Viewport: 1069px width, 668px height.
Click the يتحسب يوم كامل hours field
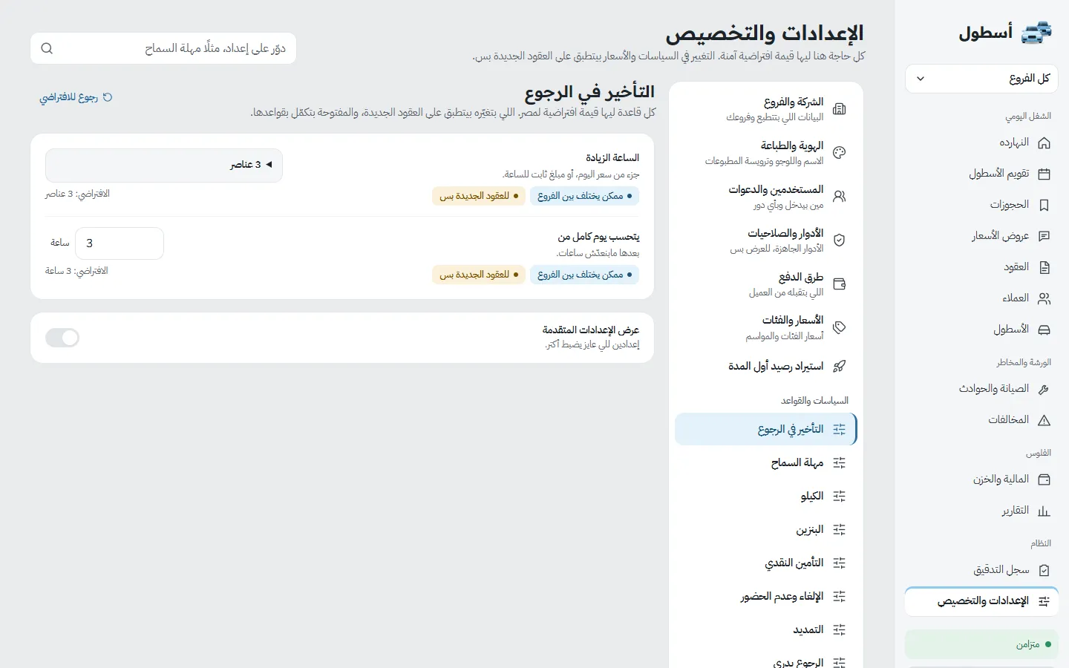tap(119, 243)
